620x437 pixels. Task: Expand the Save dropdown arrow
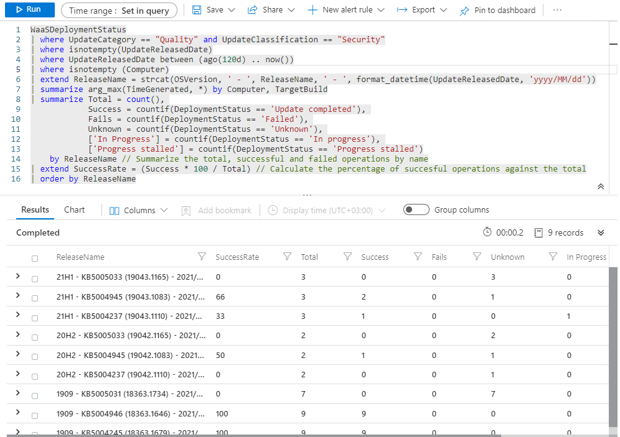pyautogui.click(x=232, y=10)
